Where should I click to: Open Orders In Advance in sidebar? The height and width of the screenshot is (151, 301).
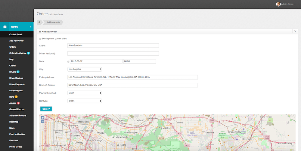18,53
